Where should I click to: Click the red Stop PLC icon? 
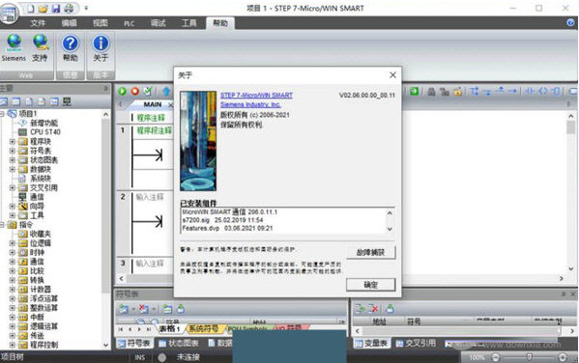pos(135,91)
